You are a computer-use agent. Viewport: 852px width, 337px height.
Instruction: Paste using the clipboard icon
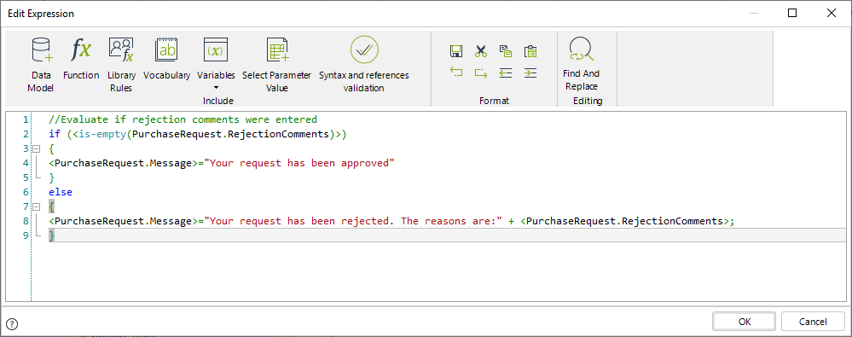530,52
